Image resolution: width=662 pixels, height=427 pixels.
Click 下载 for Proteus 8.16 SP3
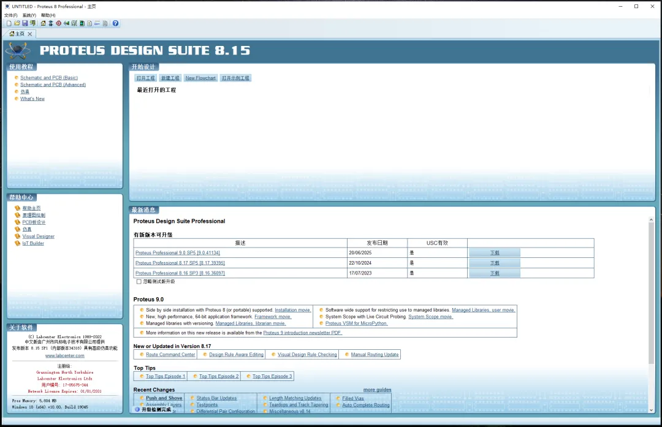click(x=495, y=273)
